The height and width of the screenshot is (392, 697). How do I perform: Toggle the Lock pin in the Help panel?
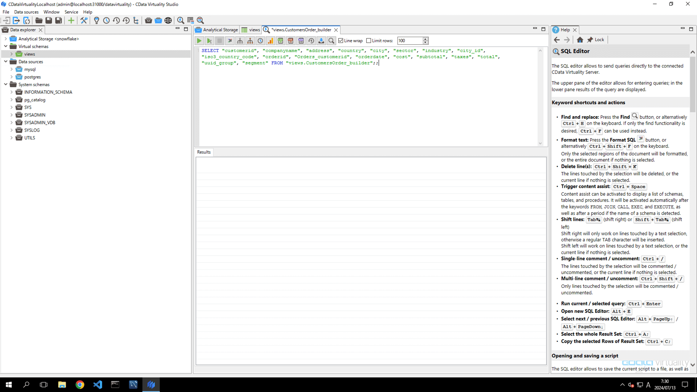(x=592, y=40)
